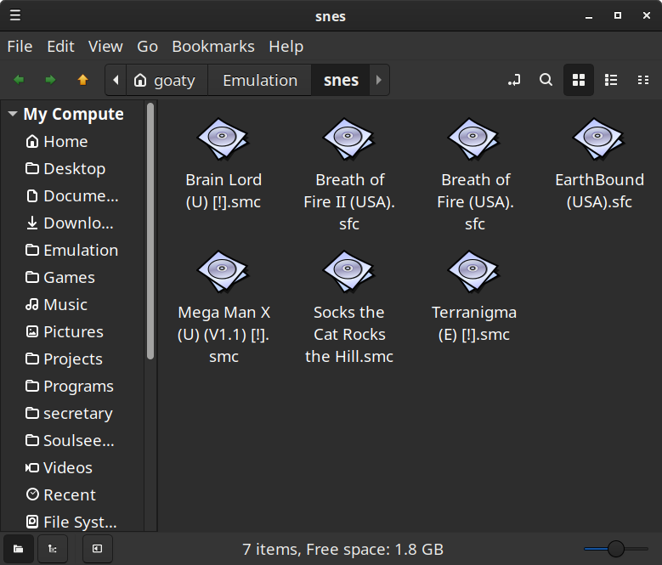
Task: Open Programs in sidebar
Action: (72, 386)
